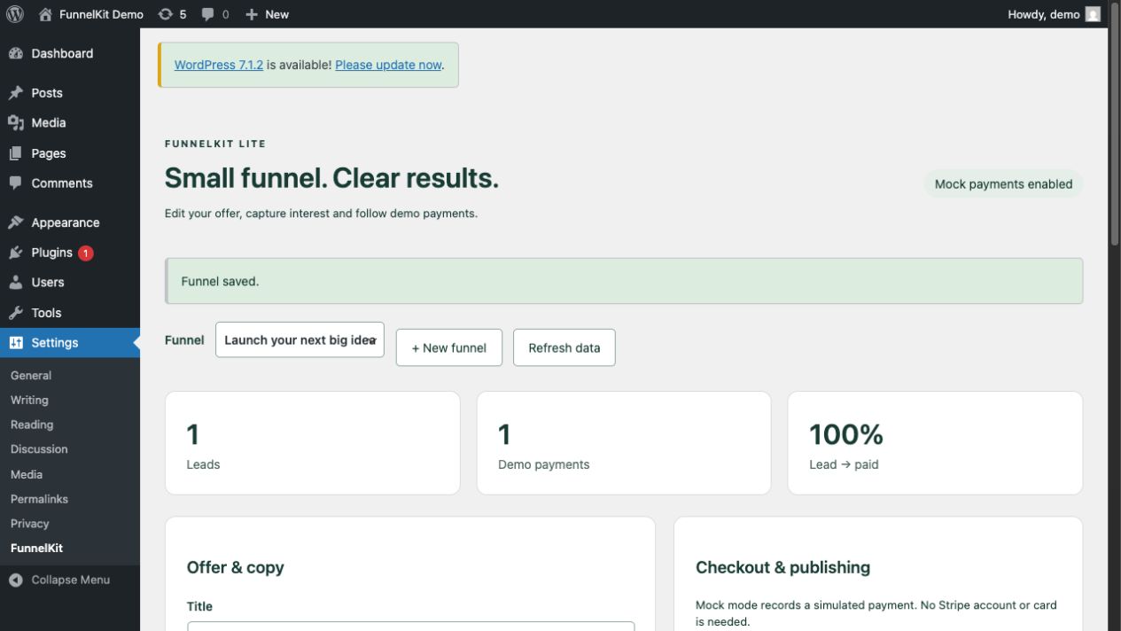Click the plus New icon in admin bar
Viewport: 1121px width, 631px height.
(252, 14)
